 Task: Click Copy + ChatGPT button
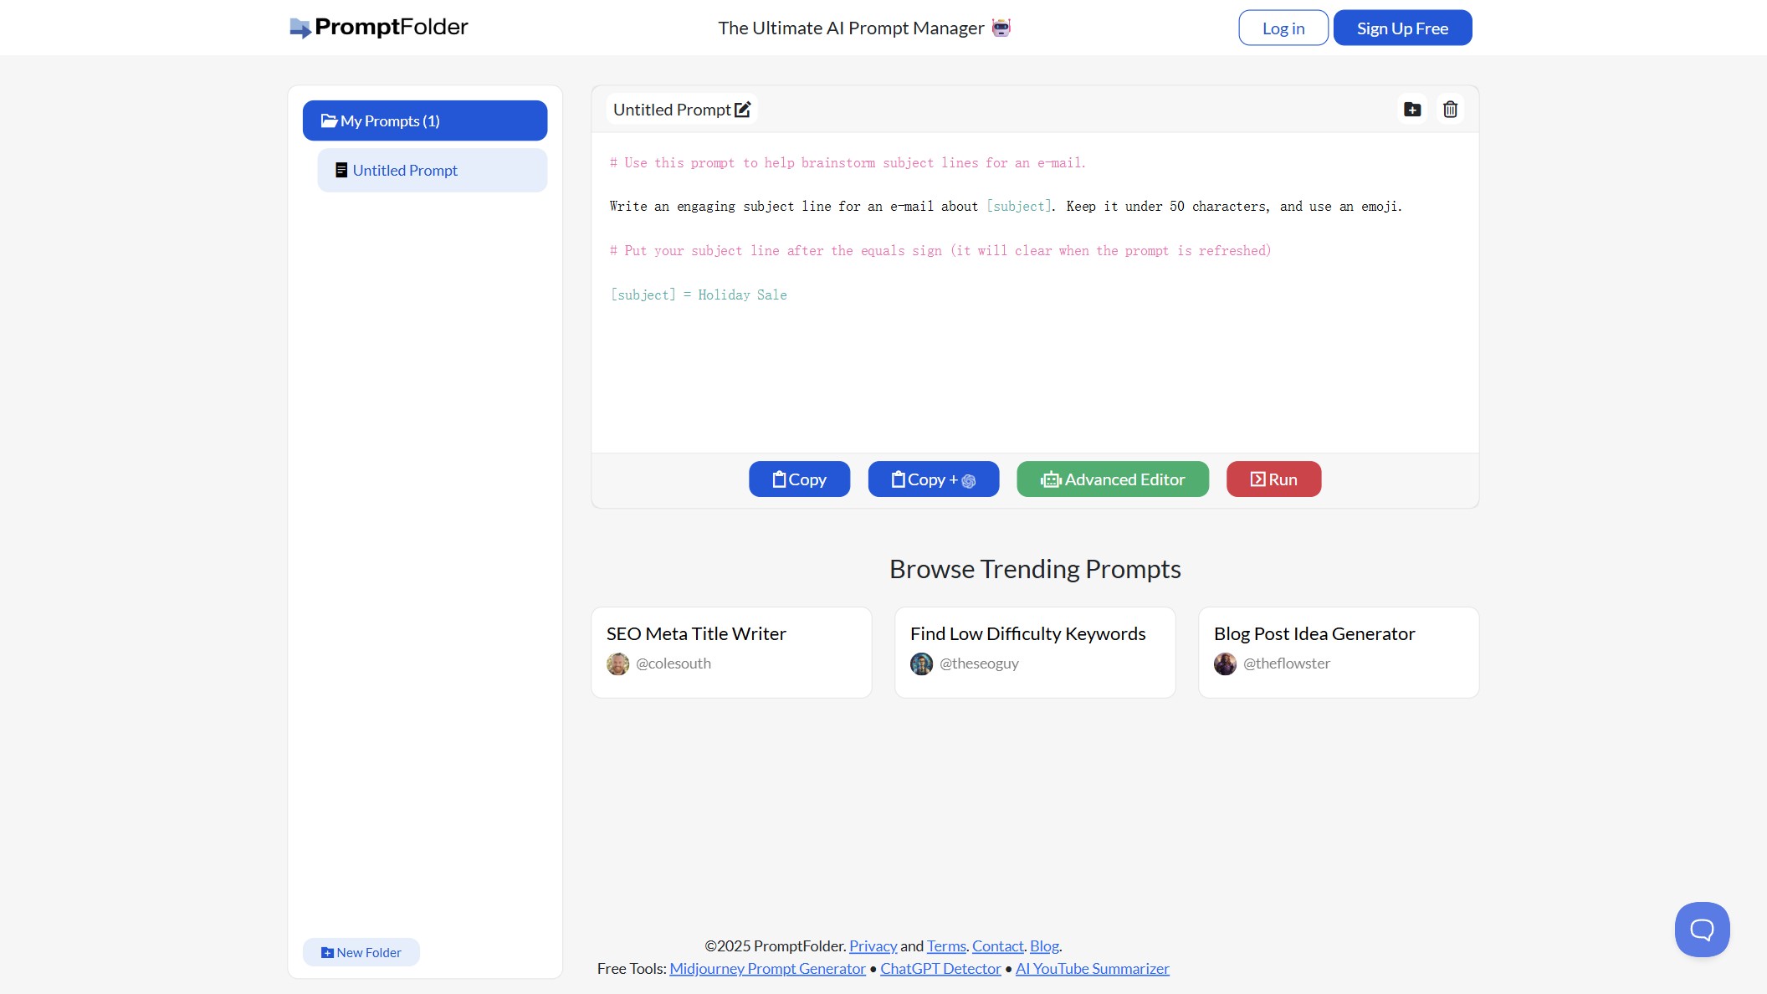pyautogui.click(x=934, y=479)
